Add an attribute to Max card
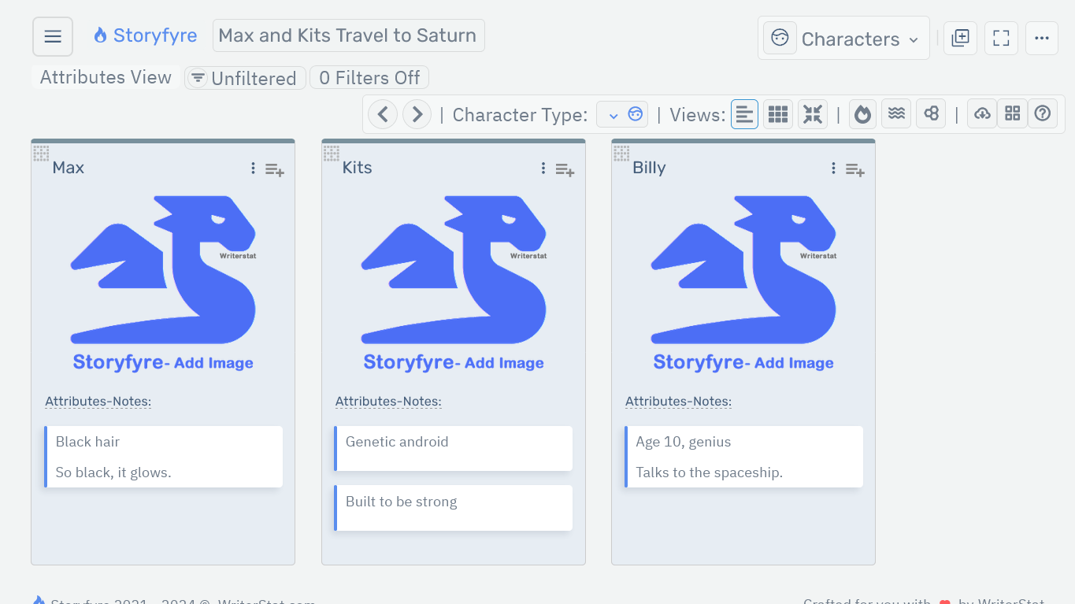The image size is (1075, 604). click(275, 169)
